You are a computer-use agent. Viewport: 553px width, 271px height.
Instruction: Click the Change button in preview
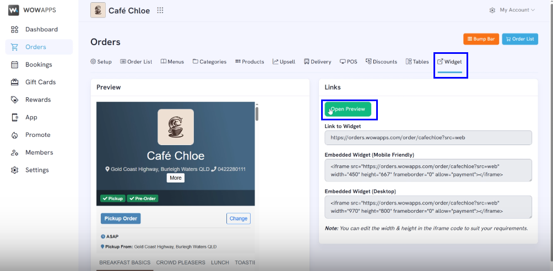pyautogui.click(x=238, y=218)
